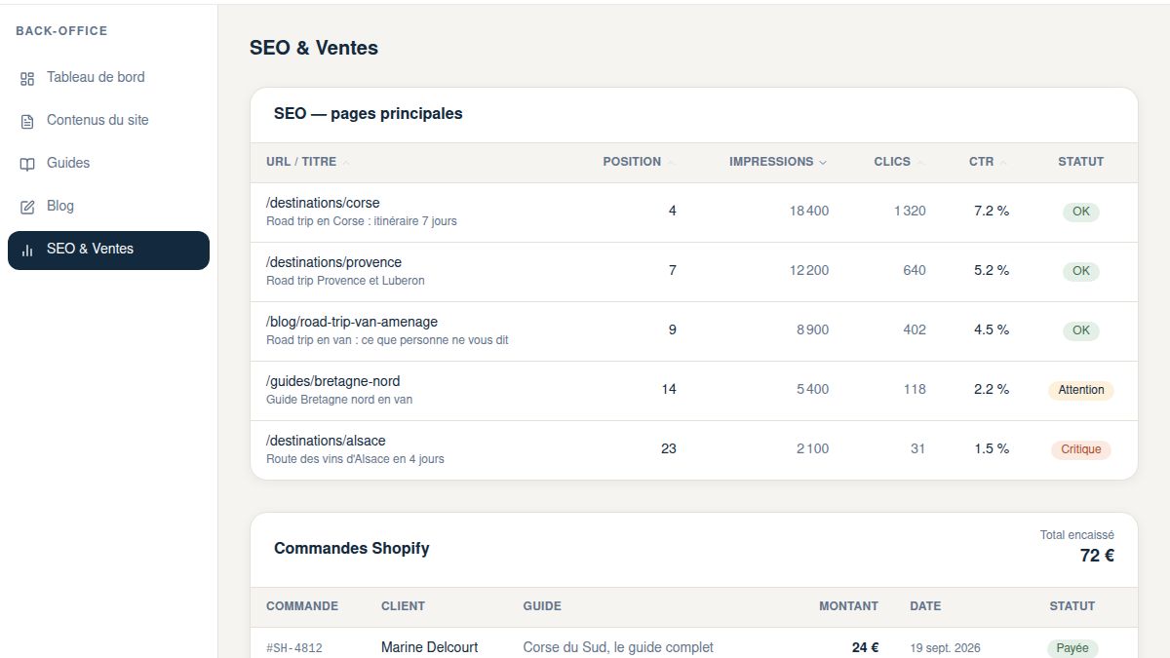Click the SEO & Ventes bar-chart icon
1170x658 pixels.
[x=27, y=250]
